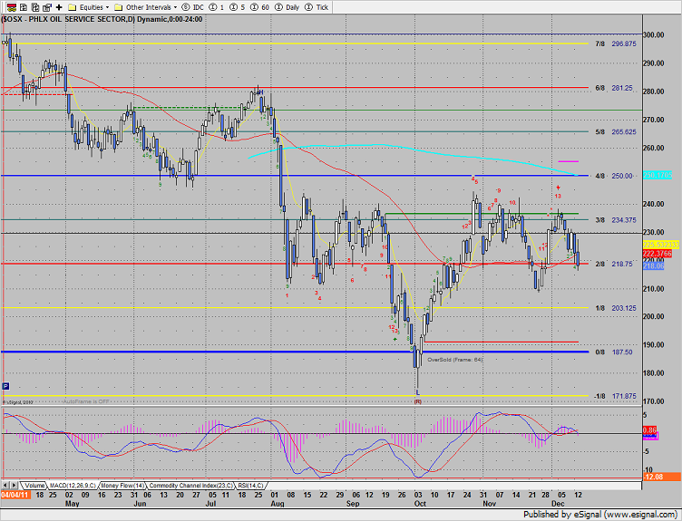The image size is (682, 521).
Task: Click the magenta horizontal line near 255
Action: (x=568, y=161)
